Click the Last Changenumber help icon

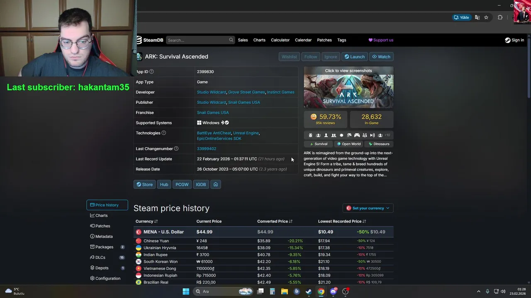[176, 149]
